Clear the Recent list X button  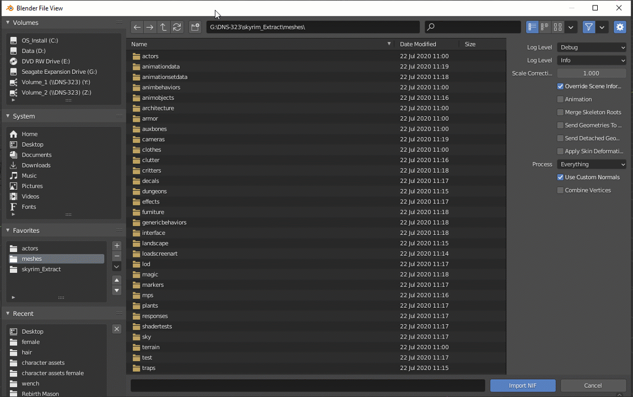point(117,329)
